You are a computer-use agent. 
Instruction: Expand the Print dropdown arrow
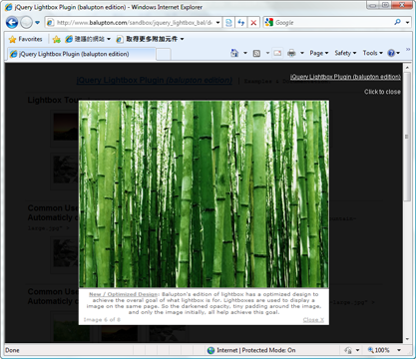pos(302,53)
